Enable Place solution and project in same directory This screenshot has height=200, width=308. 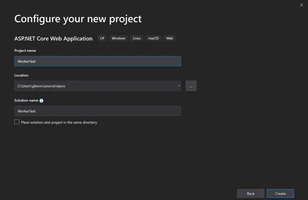17,122
